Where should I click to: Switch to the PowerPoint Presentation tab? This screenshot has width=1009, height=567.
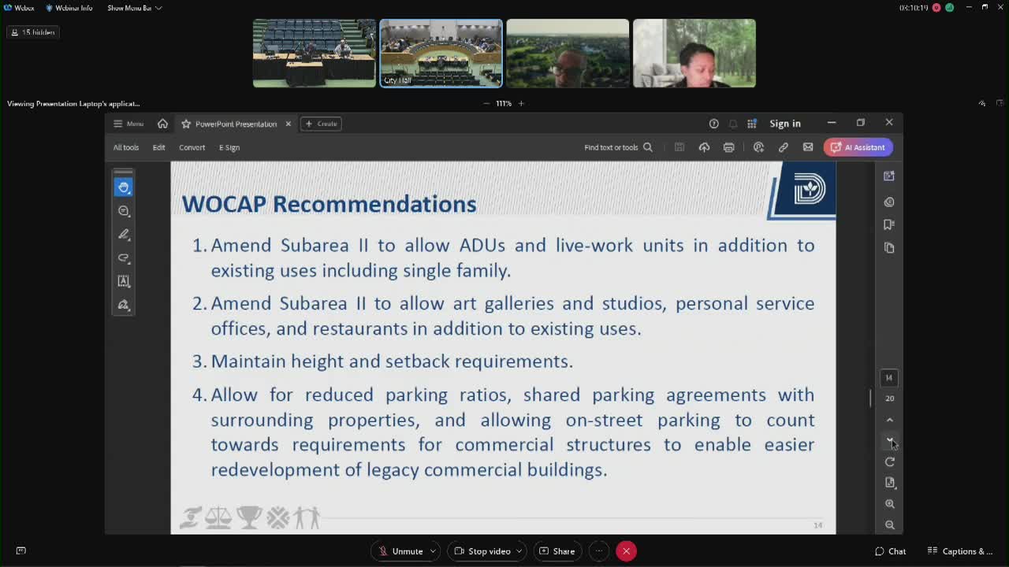tap(236, 124)
